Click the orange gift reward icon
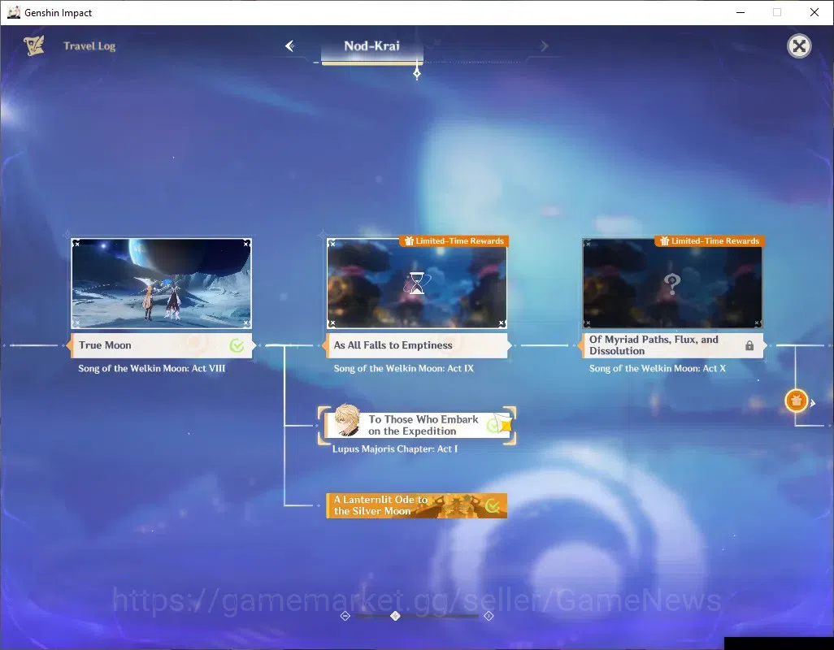The image size is (834, 650). pos(797,401)
